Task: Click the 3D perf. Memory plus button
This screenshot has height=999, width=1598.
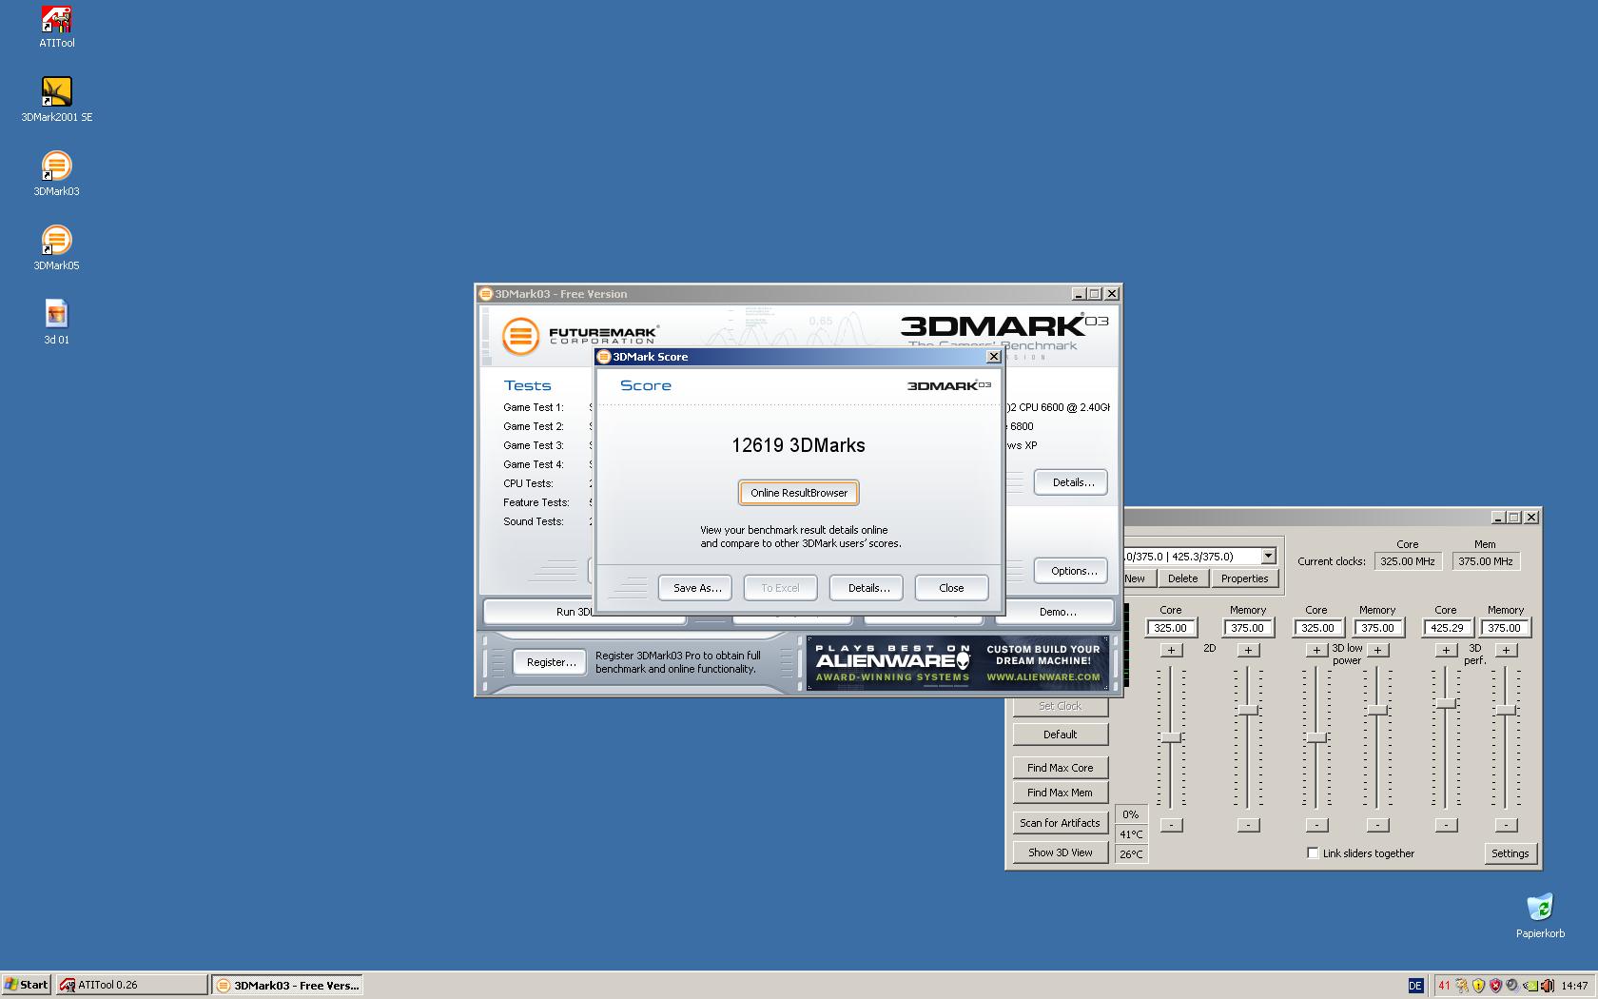Action: 1506,650
